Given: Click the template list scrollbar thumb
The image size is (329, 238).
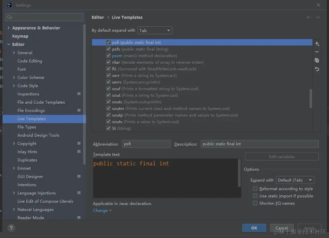Looking at the screenshot, I should pyautogui.click(x=311, y=98).
